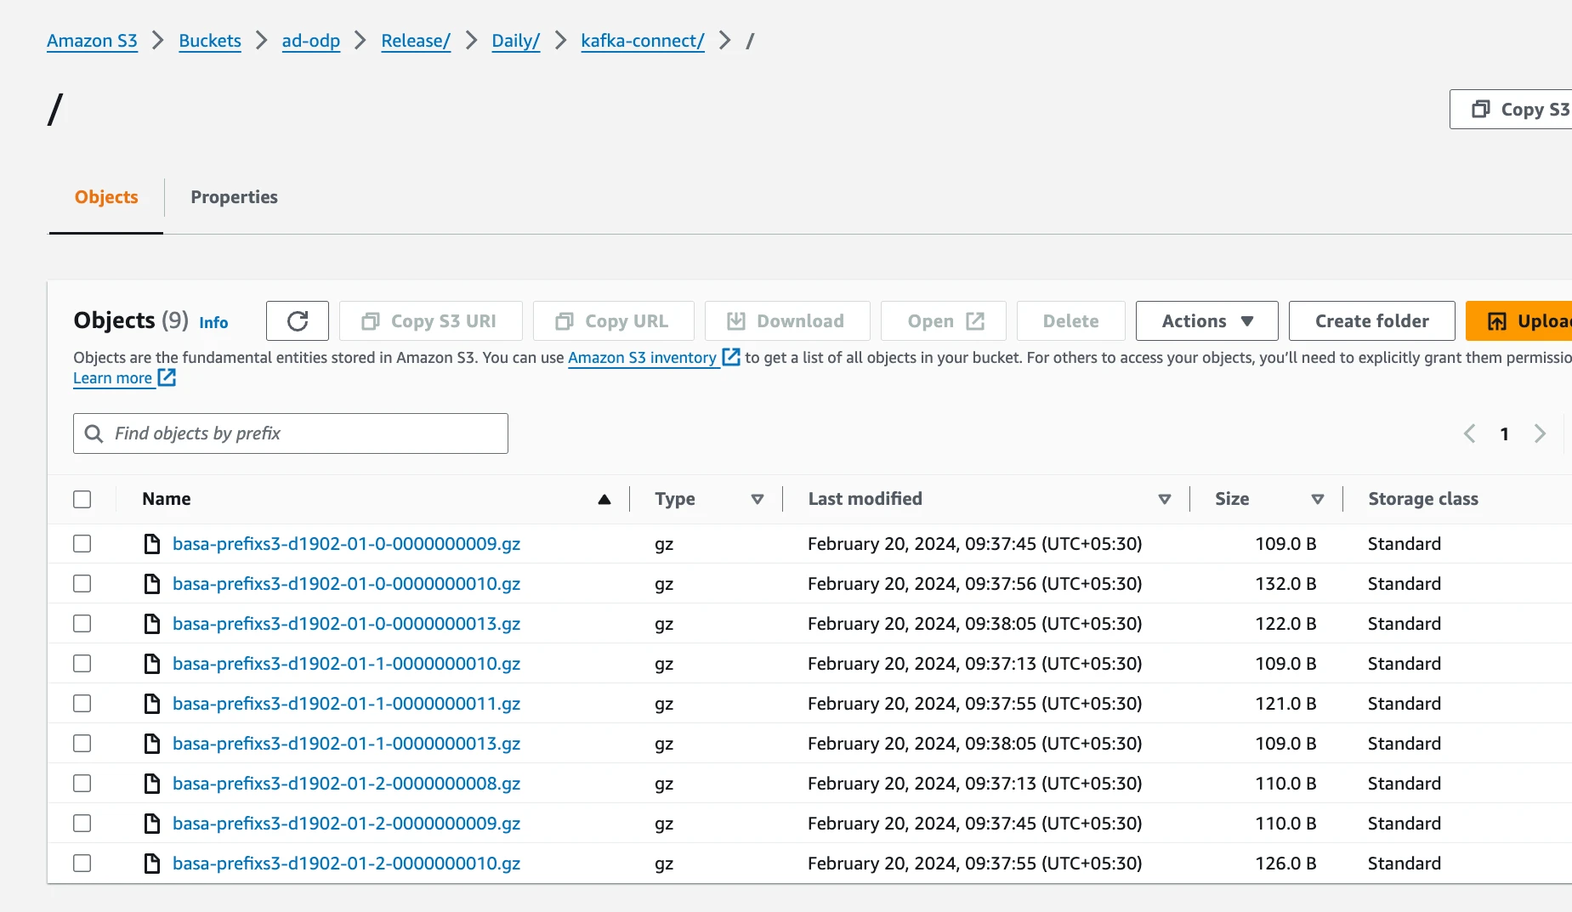
Task: Navigate to Amazon S3 breadcrumb
Action: (92, 41)
